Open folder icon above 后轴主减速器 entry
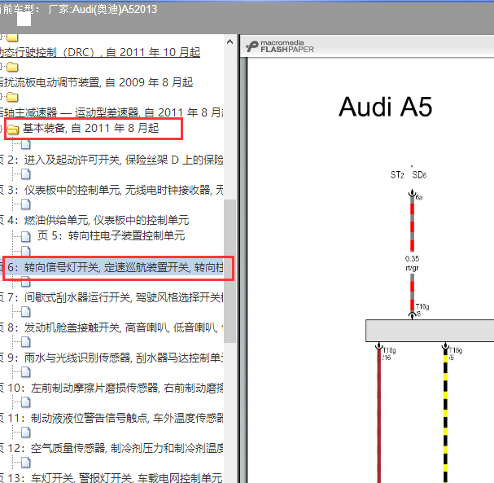Screen dimensions: 494x483 [x=12, y=97]
